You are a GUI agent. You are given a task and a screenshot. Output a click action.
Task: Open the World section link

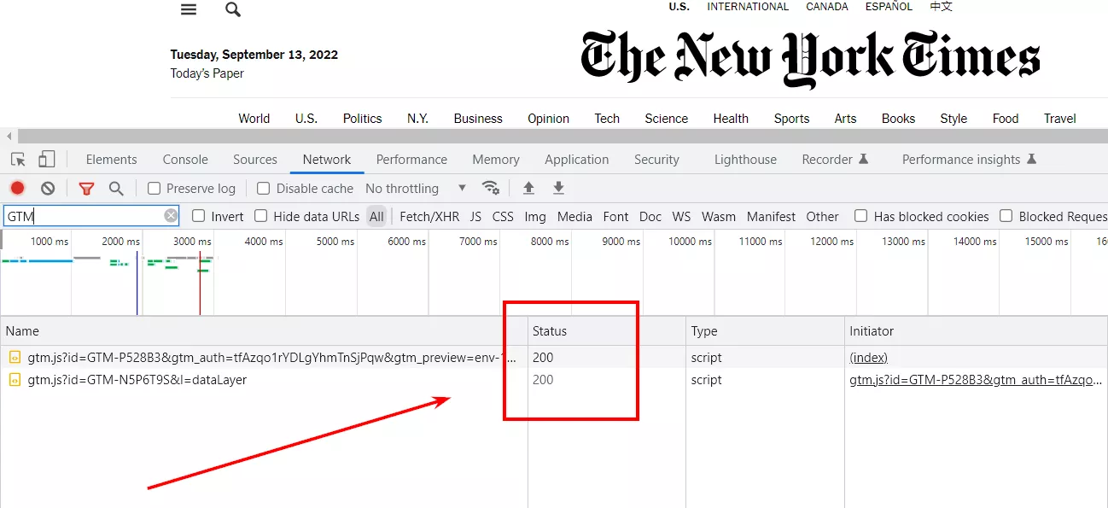(254, 119)
